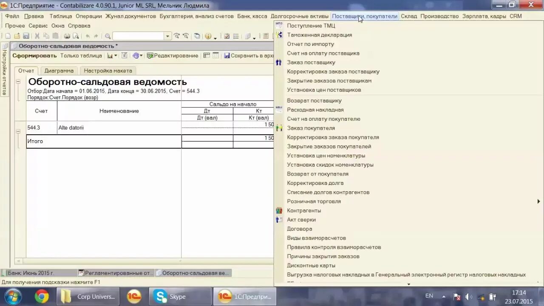Screen dimensions: 544x306
Task: Click the 544.3 account cell
Action: 42,127
